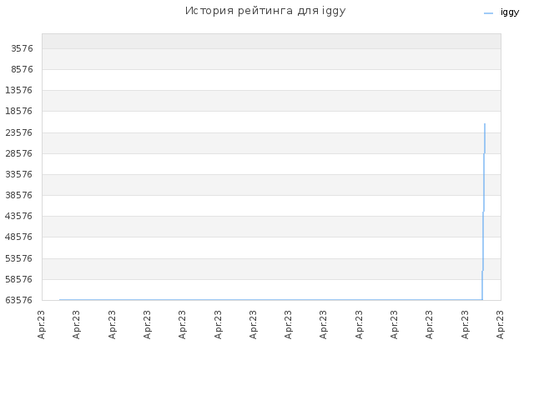The image size is (534, 400).
Task: Select the 23576 y-axis label
Action: tap(19, 132)
